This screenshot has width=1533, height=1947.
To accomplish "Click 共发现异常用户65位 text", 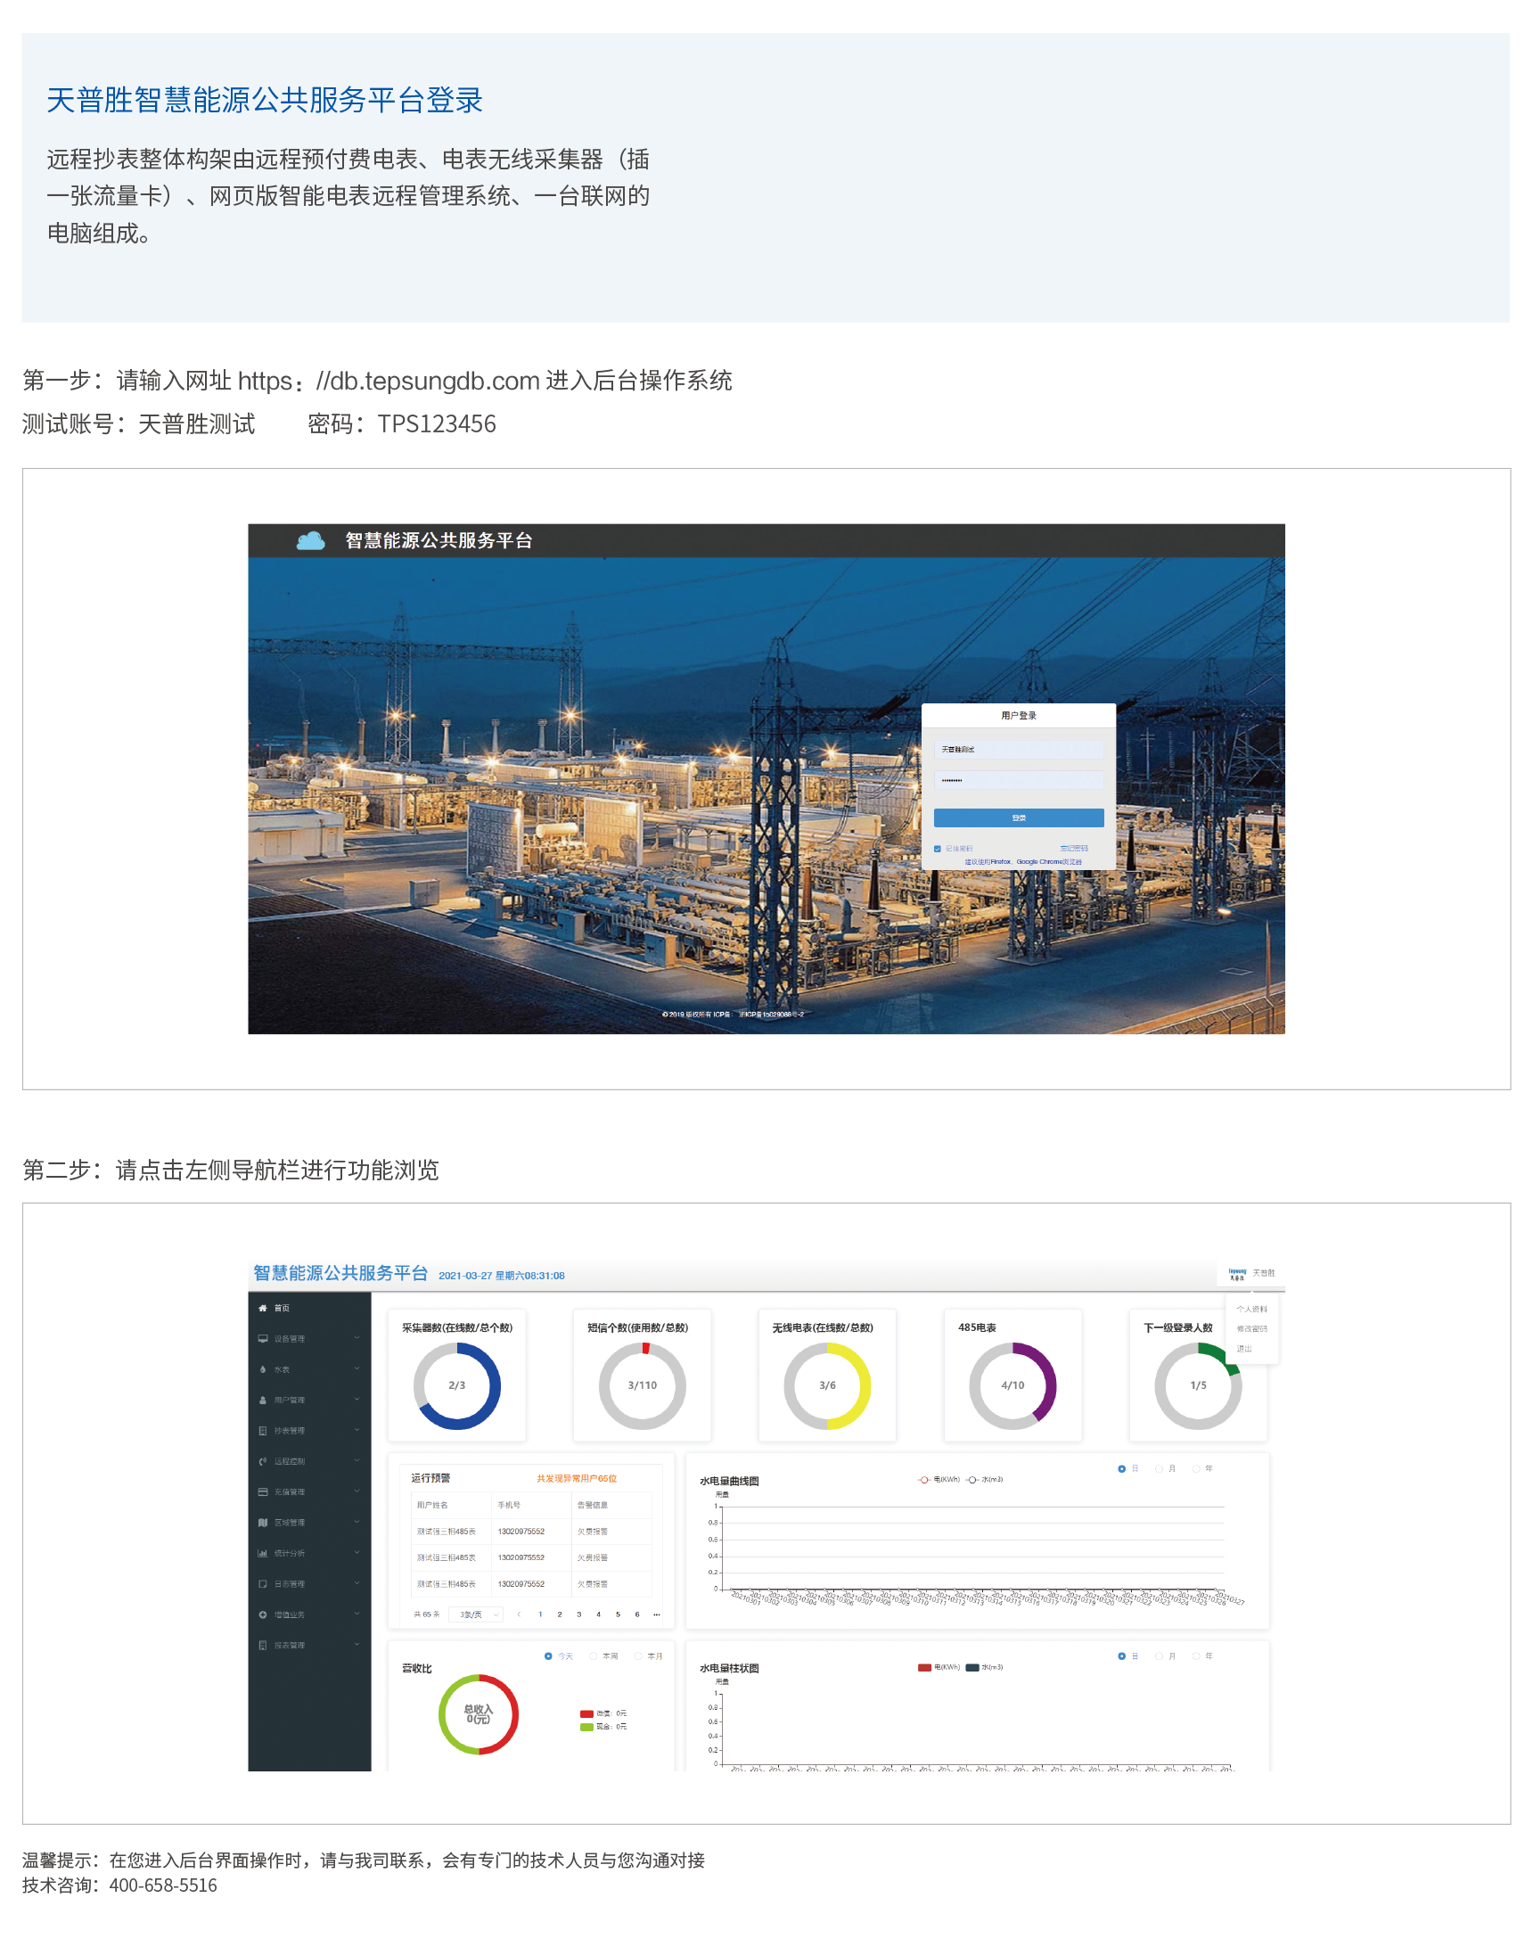I will pos(578,1478).
